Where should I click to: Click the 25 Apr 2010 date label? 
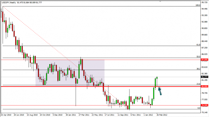(6, 115)
